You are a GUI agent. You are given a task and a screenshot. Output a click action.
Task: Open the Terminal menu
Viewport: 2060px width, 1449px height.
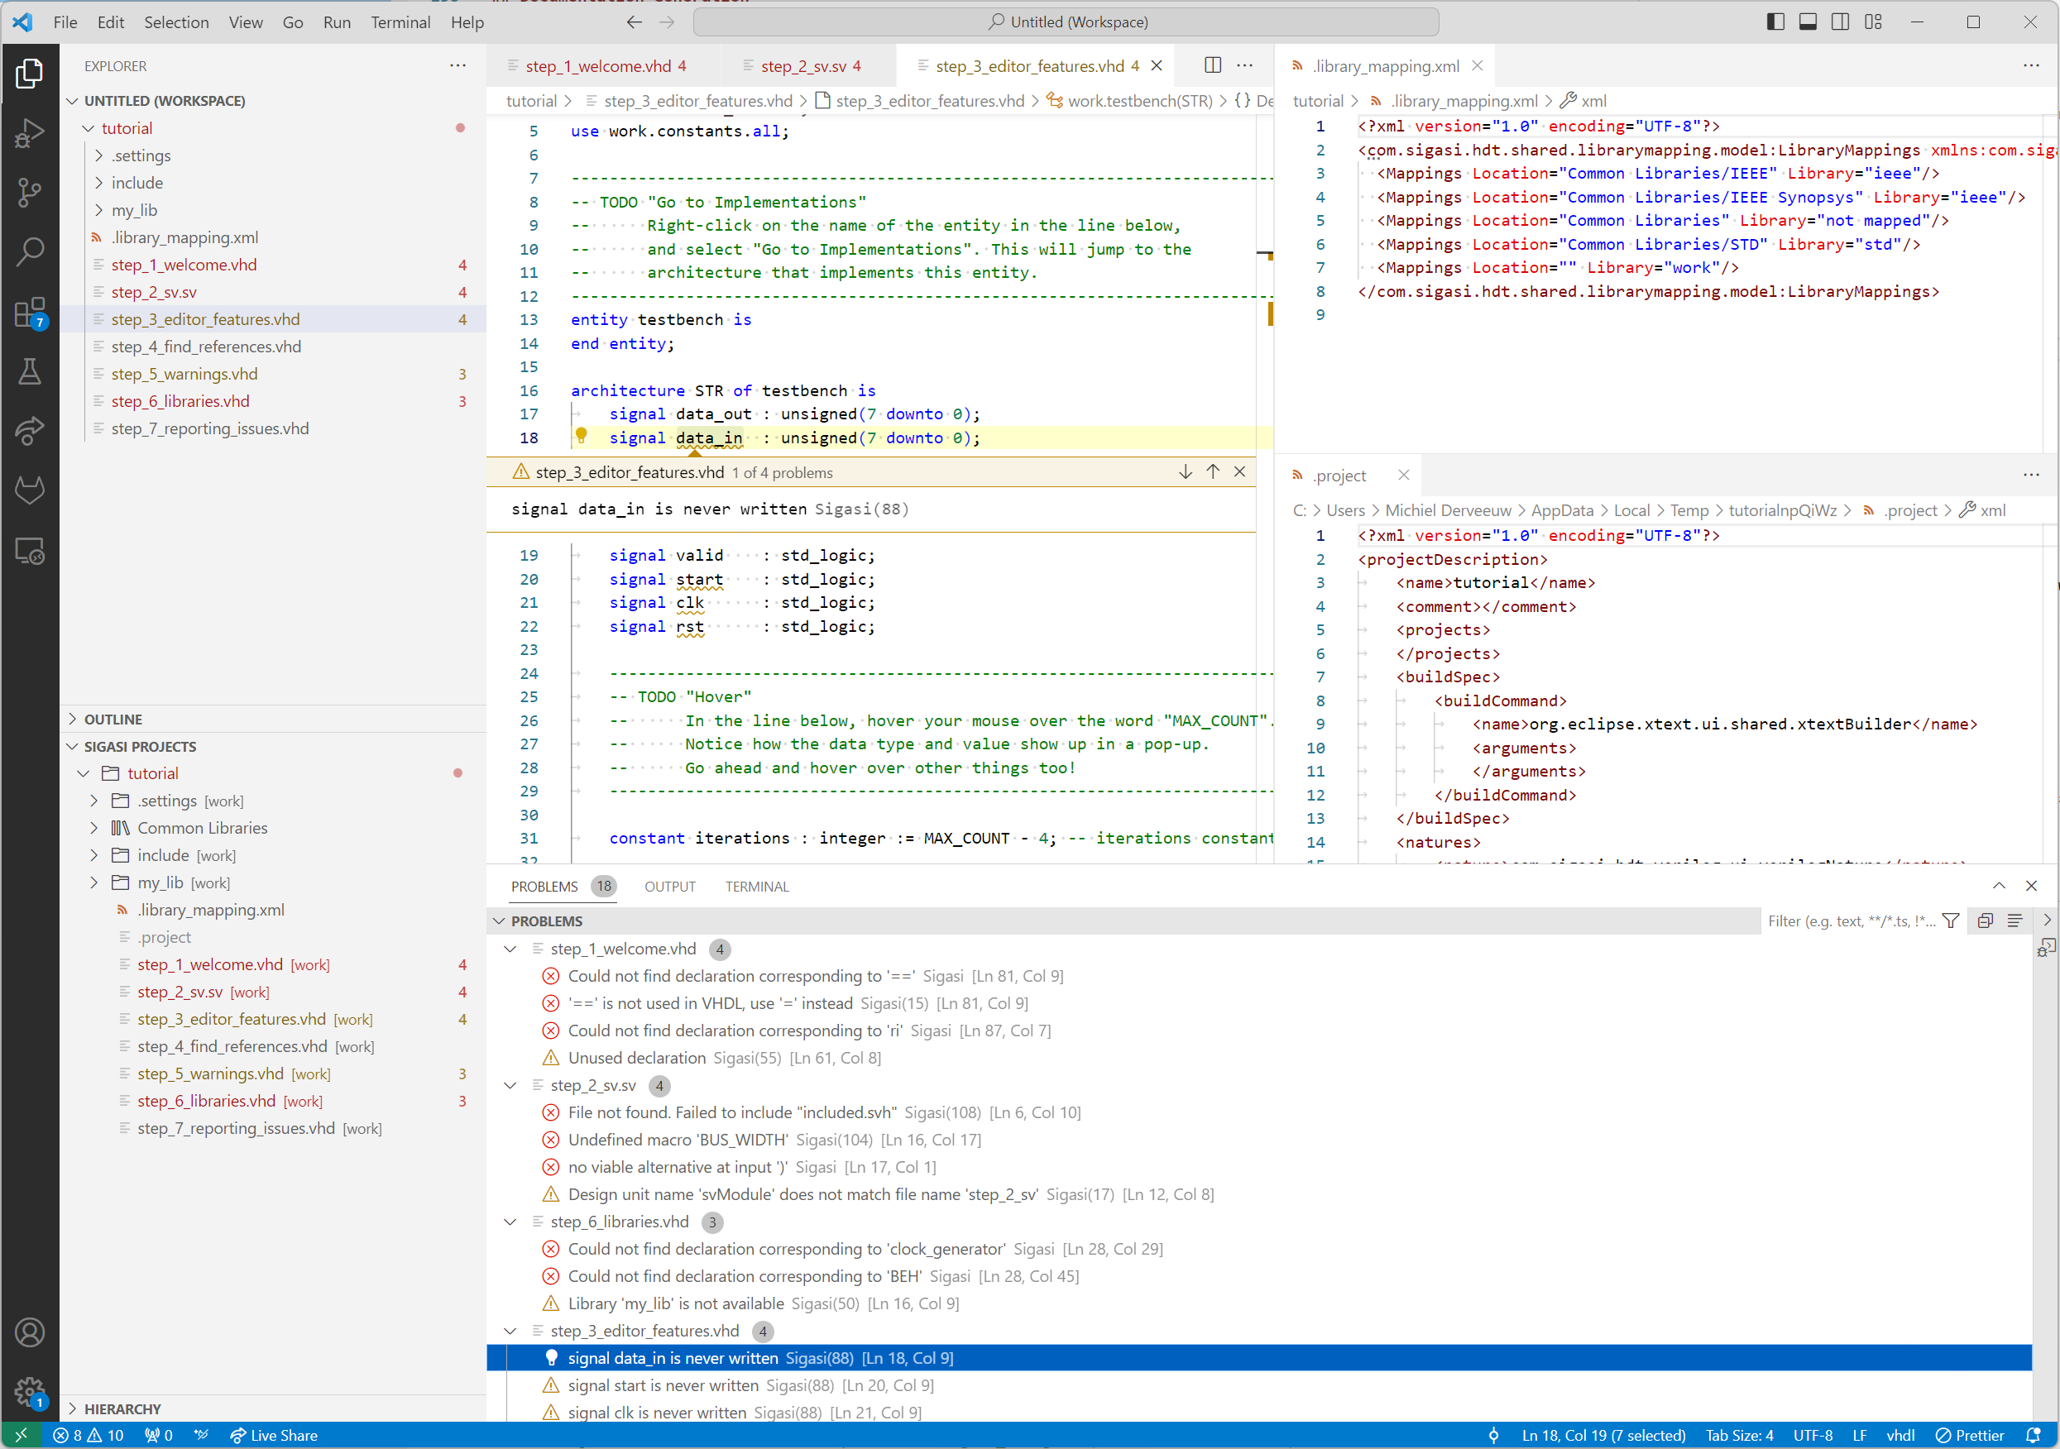400,22
